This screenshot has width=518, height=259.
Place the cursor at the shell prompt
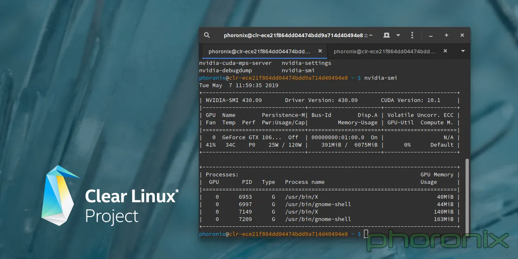(x=366, y=234)
